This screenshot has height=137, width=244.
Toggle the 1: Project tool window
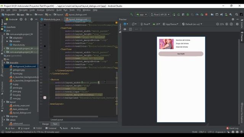pyautogui.click(x=2, y=25)
